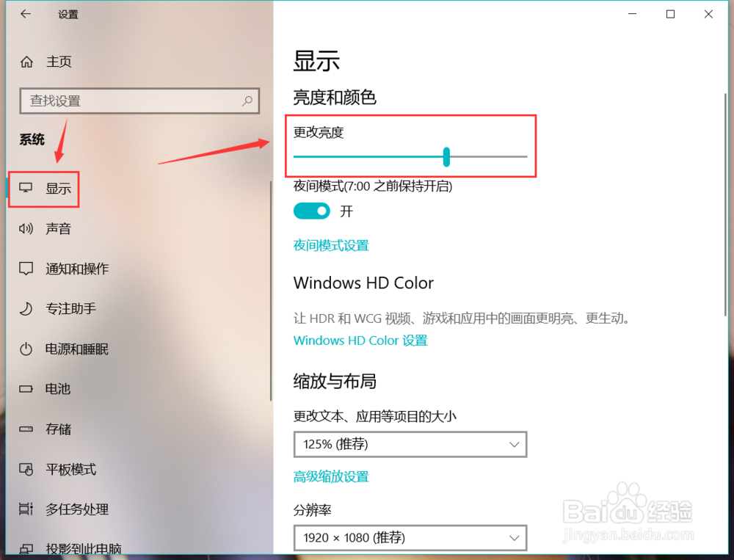Select 多任务处理 in the sidebar

[x=77, y=509]
